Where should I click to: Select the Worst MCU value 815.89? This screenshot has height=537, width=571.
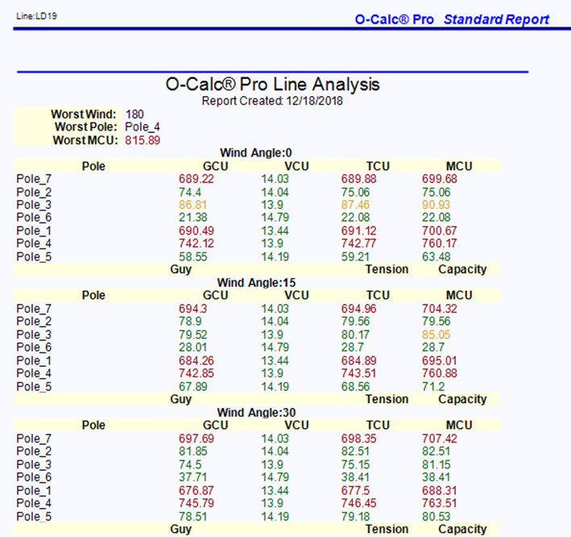[x=143, y=140]
